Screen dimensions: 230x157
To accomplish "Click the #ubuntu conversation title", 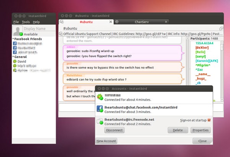I will coord(70,28).
